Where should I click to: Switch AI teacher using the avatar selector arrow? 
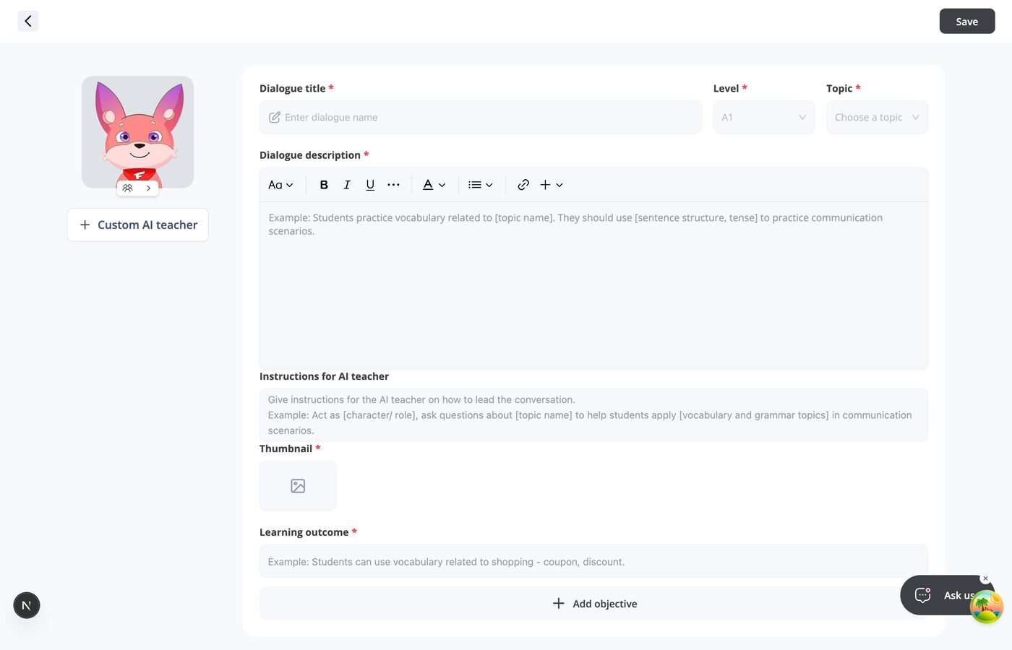tap(148, 188)
